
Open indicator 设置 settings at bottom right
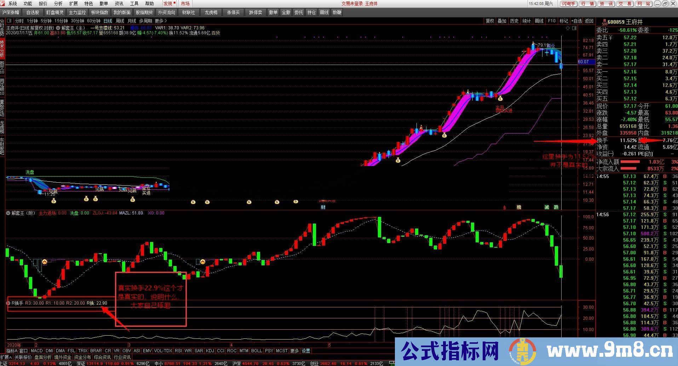click(305, 351)
